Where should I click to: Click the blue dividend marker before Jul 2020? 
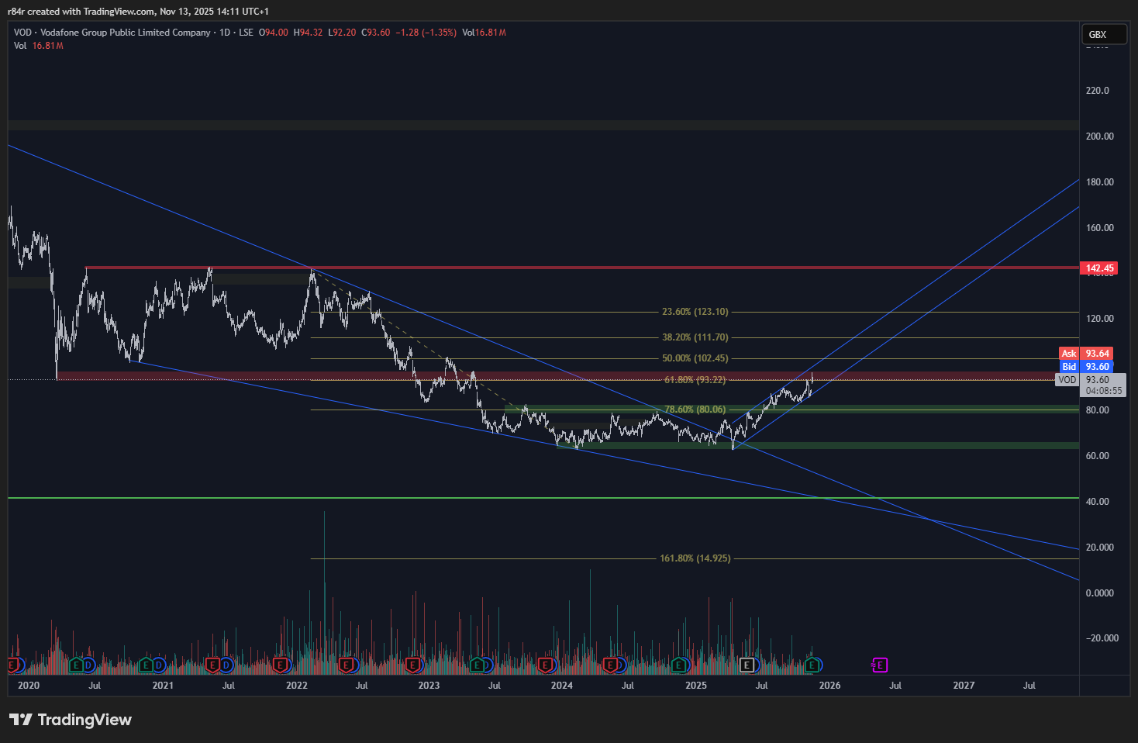88,665
